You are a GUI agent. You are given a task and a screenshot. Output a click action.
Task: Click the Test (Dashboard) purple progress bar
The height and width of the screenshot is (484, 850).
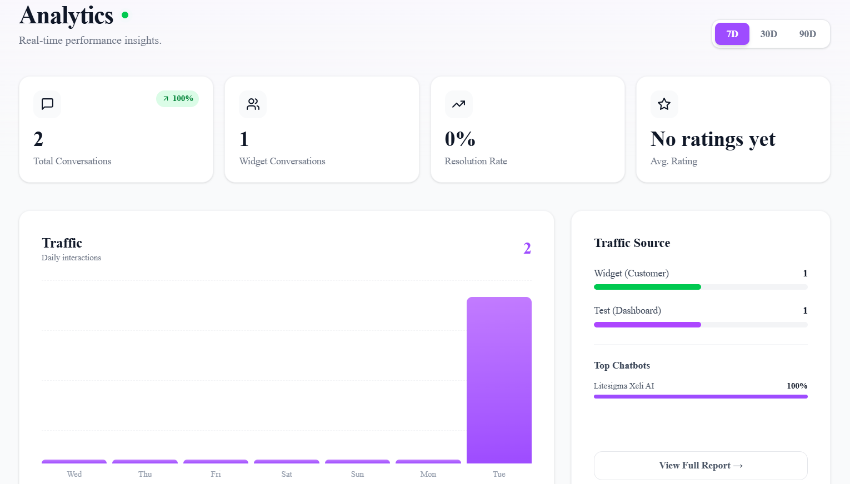pyautogui.click(x=647, y=325)
